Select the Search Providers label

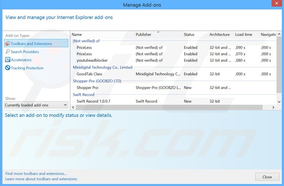click(25, 52)
